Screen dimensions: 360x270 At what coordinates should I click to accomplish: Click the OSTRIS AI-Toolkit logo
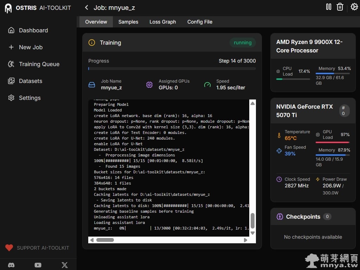pos(8,8)
